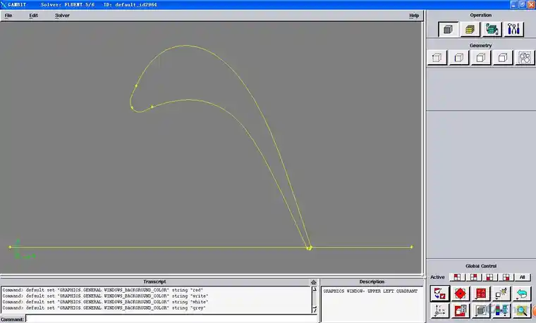
Task: Choose the Vertex geometry command button
Action: [437, 58]
